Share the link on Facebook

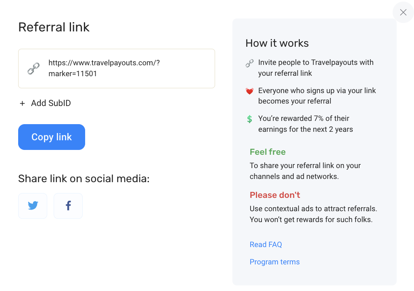(68, 206)
